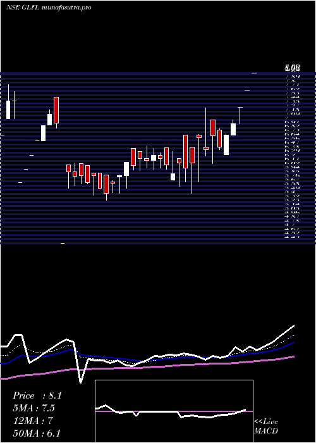316x443 pixels.
Task: Click the overlapping price labels at the top of the axis
Action: tap(292, 68)
